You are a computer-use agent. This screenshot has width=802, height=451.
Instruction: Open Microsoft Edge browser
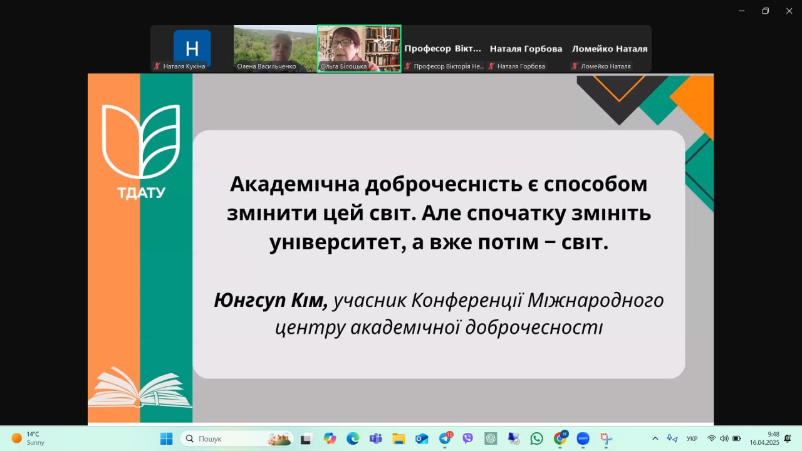[x=353, y=438]
